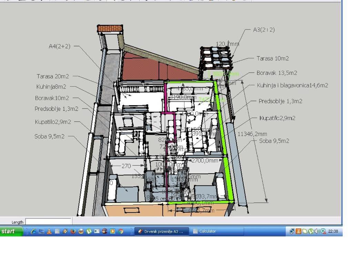Select the Kuhinja i blagavonica14,6m2 annotation
This screenshot has width=353, height=265.
[292, 86]
